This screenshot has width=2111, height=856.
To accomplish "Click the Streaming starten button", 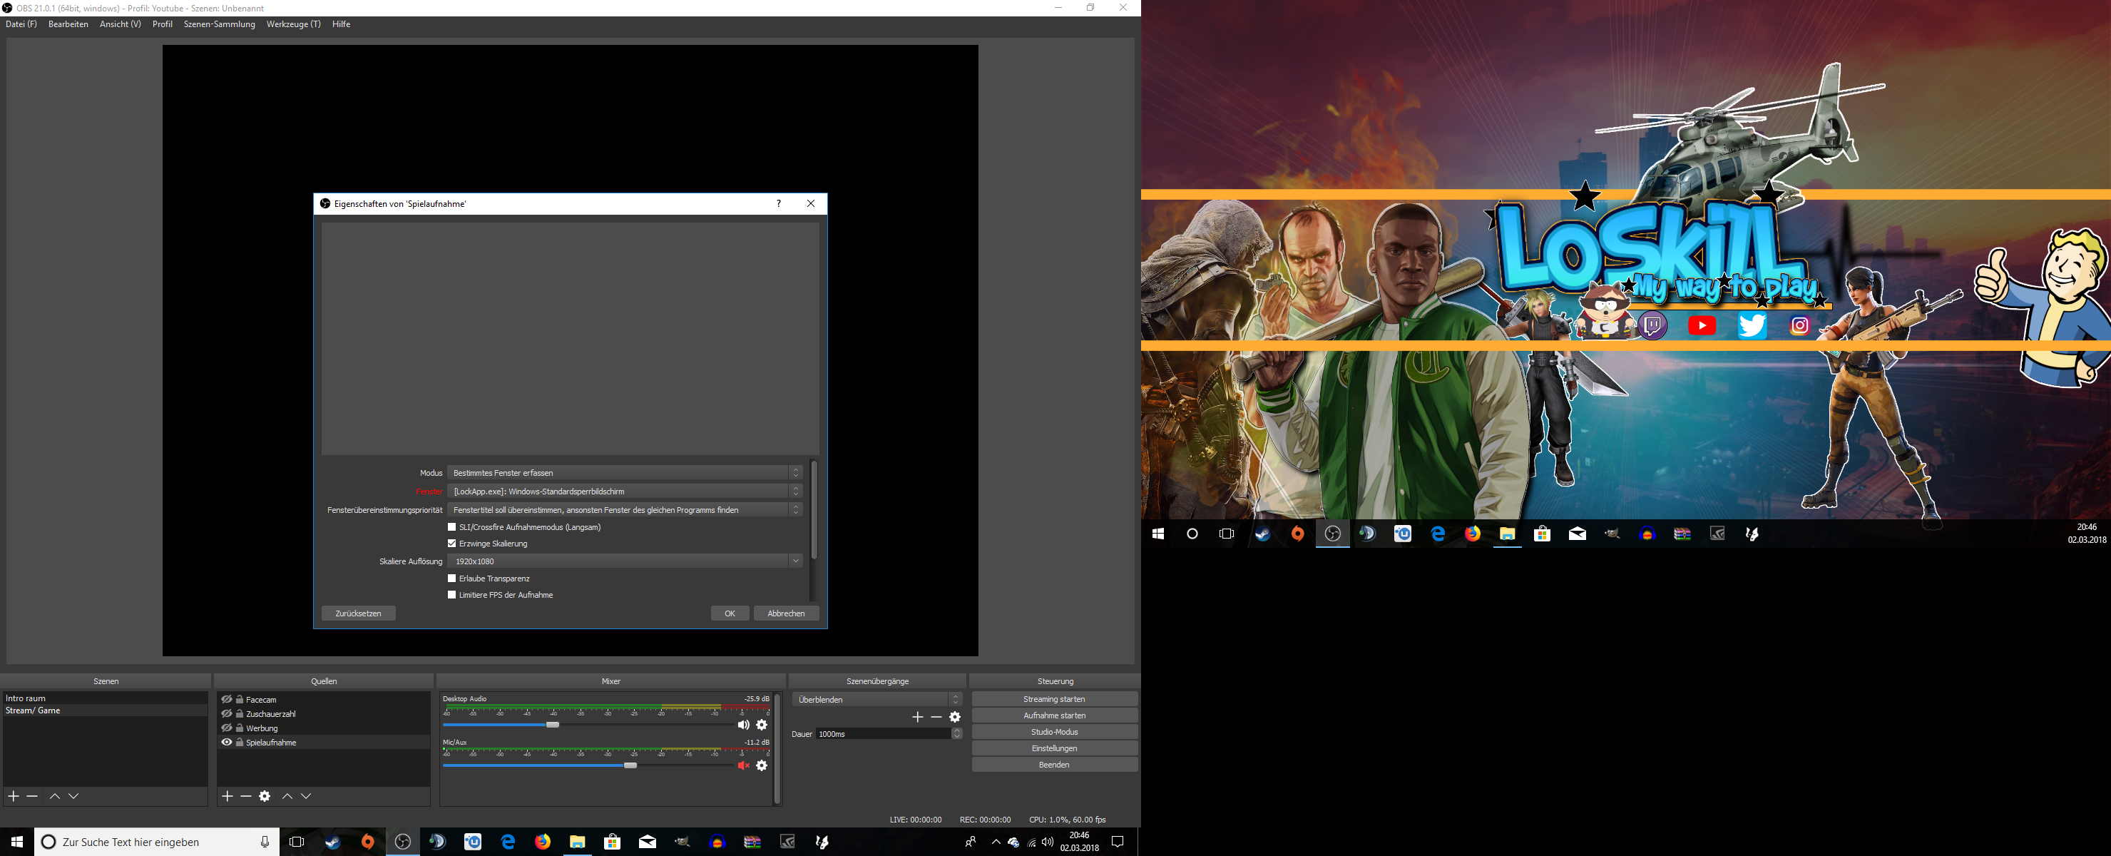I will coord(1054,699).
